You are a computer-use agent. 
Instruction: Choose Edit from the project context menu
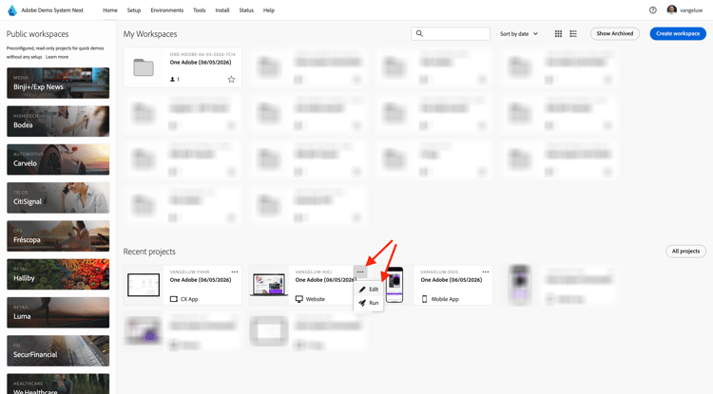click(x=369, y=290)
